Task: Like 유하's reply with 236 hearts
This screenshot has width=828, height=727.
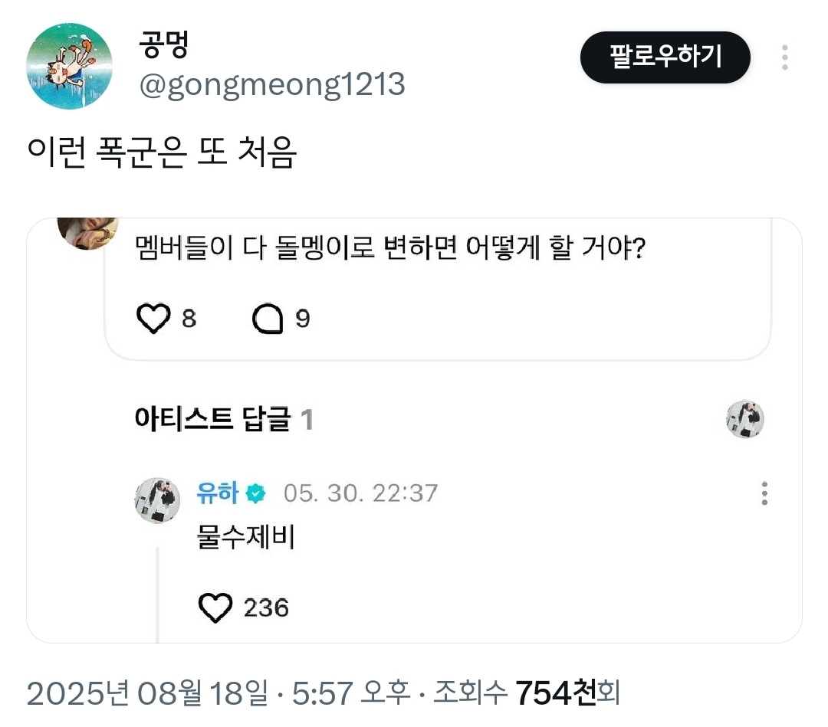Action: tap(215, 608)
